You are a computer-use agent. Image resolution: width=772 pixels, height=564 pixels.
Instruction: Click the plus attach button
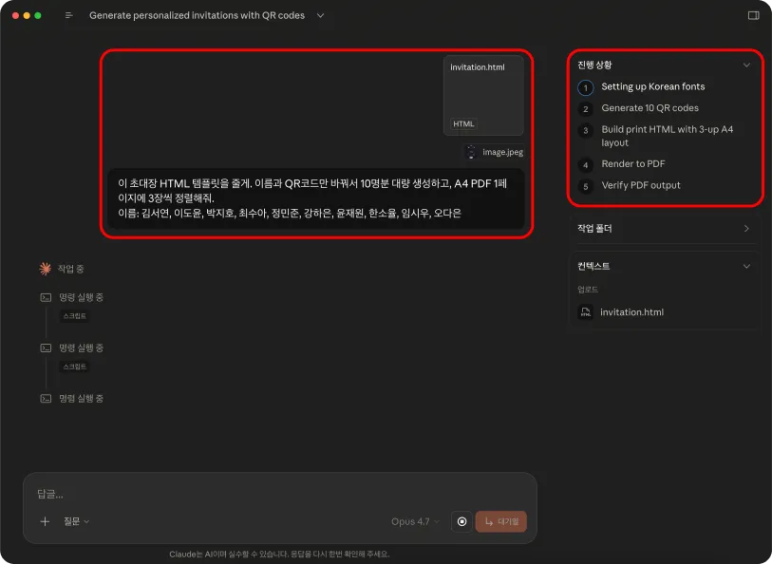(45, 521)
